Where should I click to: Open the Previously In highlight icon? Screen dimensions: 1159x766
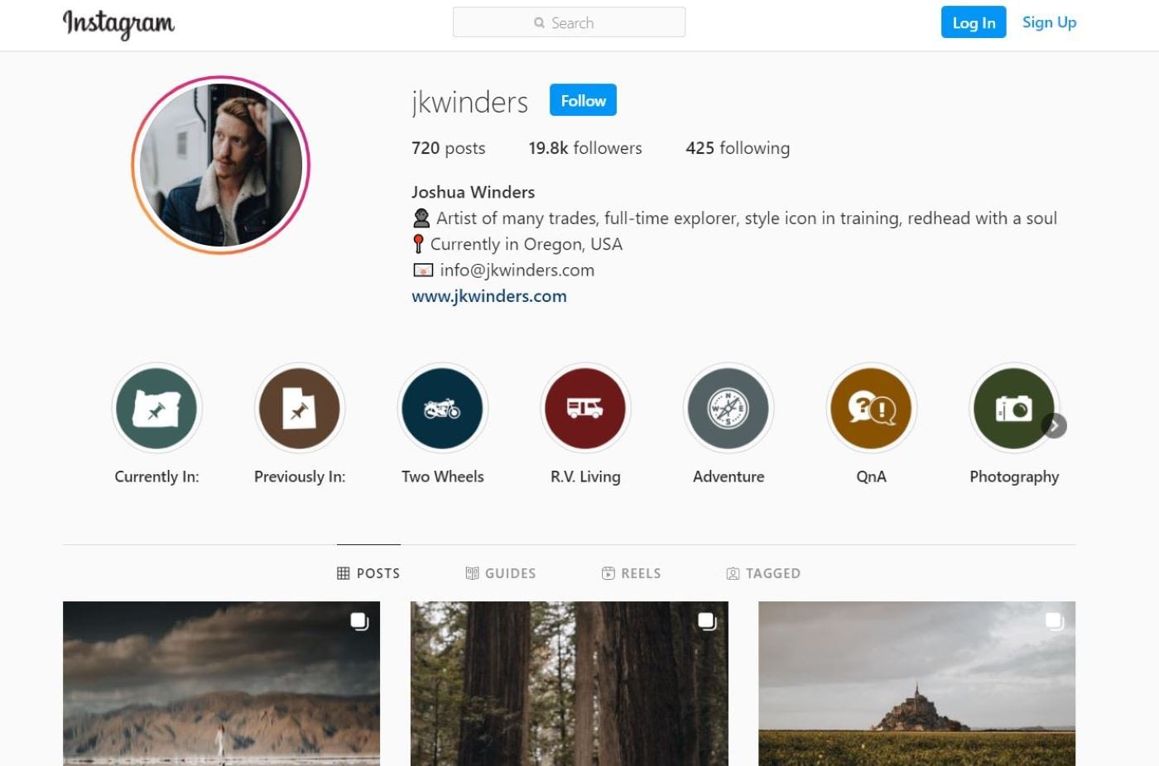(300, 409)
